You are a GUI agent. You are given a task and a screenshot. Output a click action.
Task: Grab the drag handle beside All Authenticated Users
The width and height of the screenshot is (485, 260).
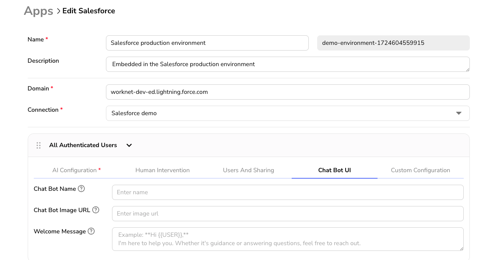point(38,145)
